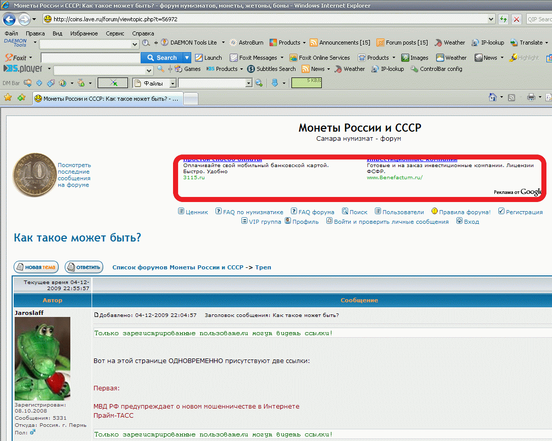Expand the DAEMON Tools Products dropdown
Image resolution: width=552 pixels, height=441 pixels.
coord(304,43)
